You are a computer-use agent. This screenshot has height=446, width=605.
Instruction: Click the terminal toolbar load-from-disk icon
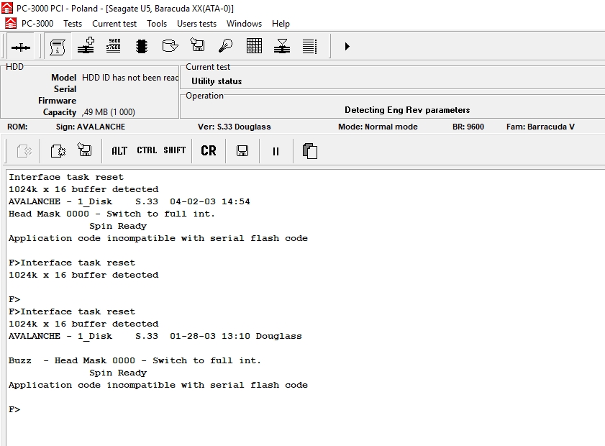(x=84, y=150)
